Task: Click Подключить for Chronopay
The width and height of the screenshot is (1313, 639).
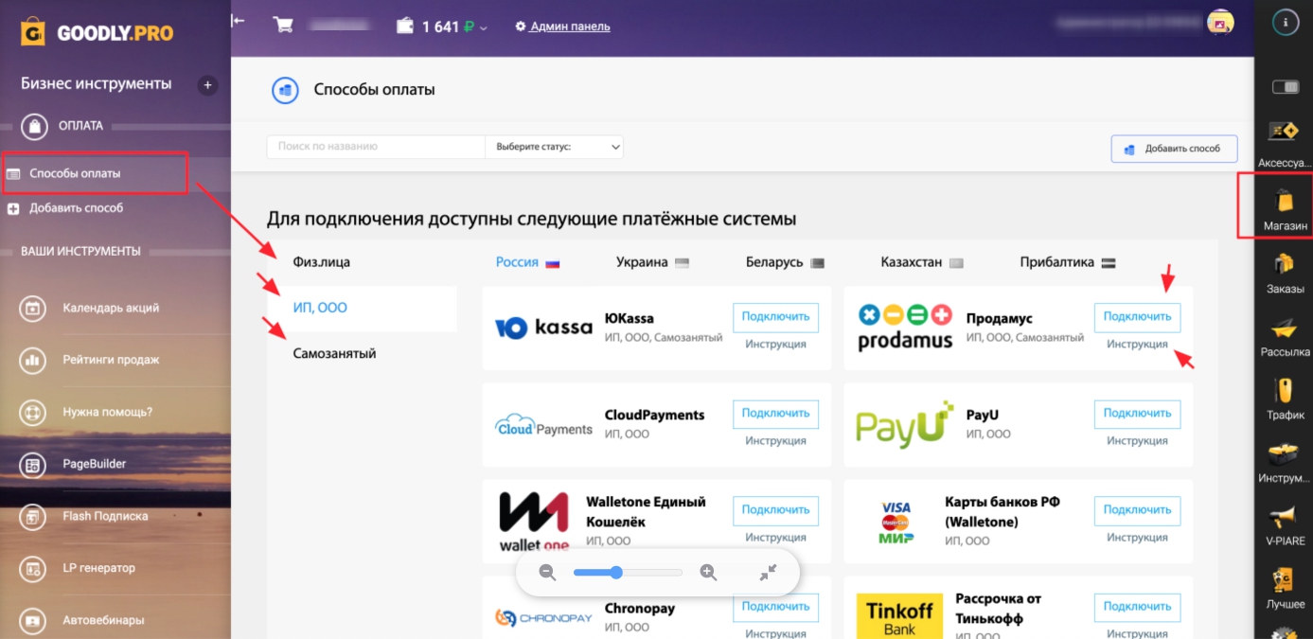Action: coord(775,607)
